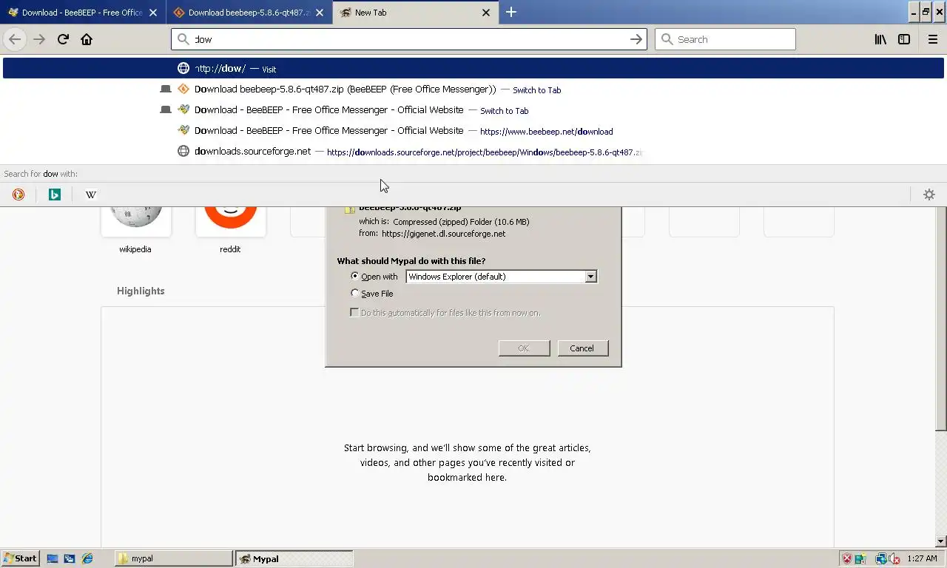Open the Windows Start menu
The width and height of the screenshot is (947, 568).
pyautogui.click(x=20, y=558)
